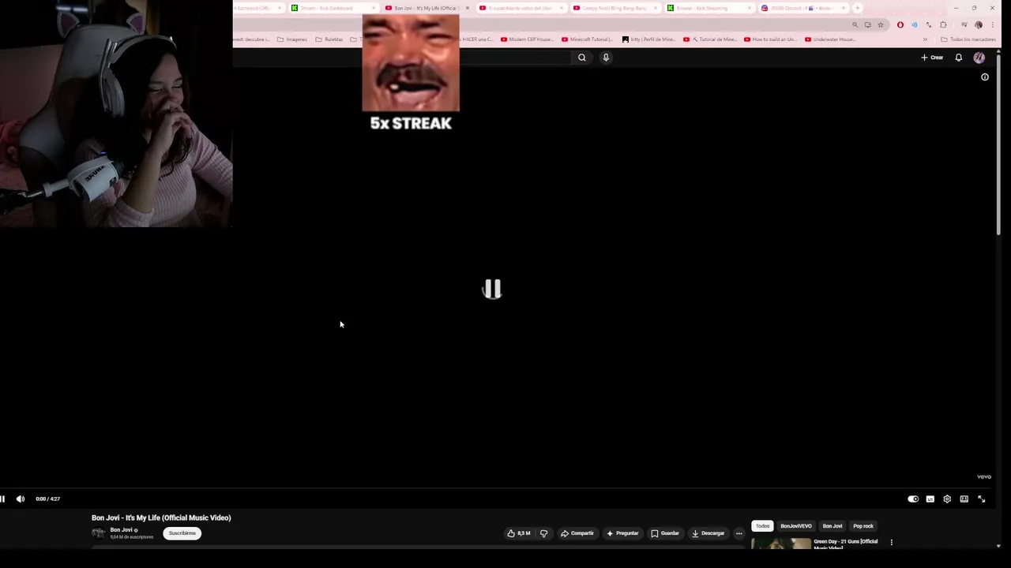Open the Bon Jovi channel name
The image size is (1011, 568).
click(x=122, y=530)
